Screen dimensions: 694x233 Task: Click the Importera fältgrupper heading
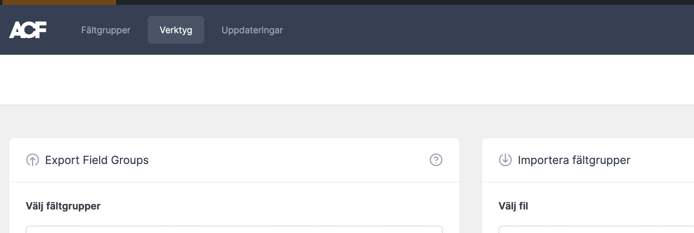coord(574,160)
